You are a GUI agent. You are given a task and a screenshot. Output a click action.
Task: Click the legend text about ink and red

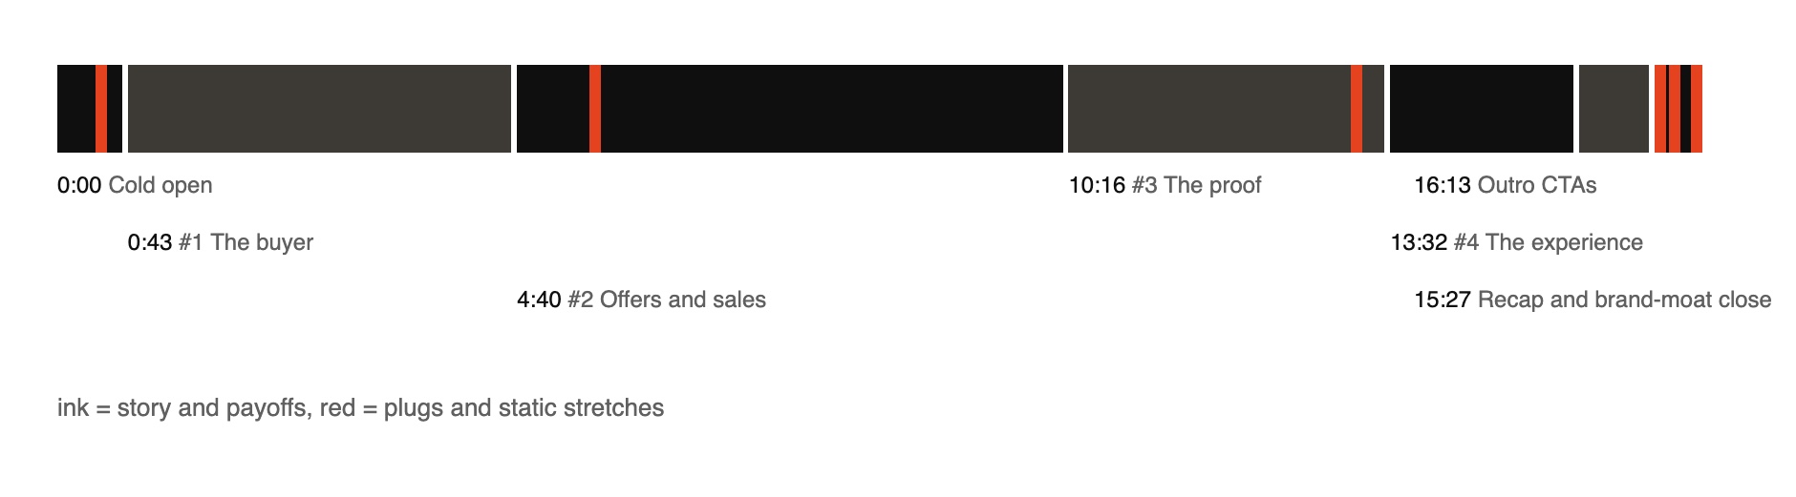pyautogui.click(x=360, y=408)
